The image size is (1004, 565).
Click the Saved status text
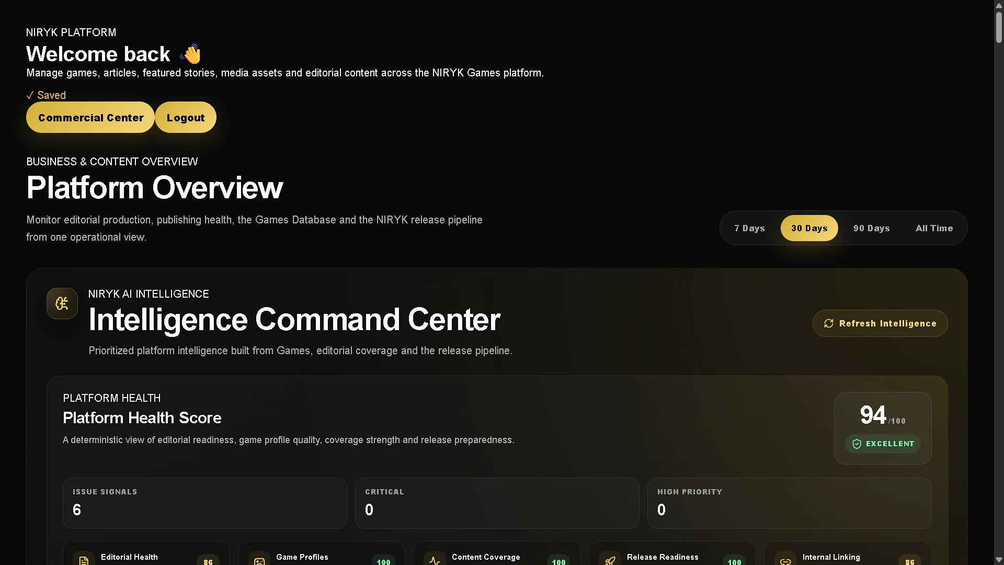[46, 95]
